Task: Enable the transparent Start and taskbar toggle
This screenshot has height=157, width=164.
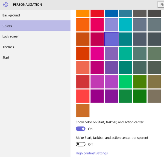Action: click(x=81, y=144)
